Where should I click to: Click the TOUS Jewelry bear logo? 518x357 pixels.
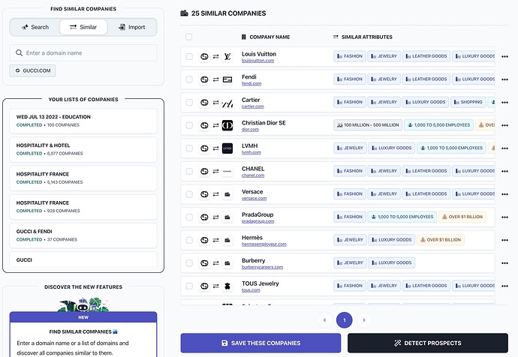tap(227, 286)
